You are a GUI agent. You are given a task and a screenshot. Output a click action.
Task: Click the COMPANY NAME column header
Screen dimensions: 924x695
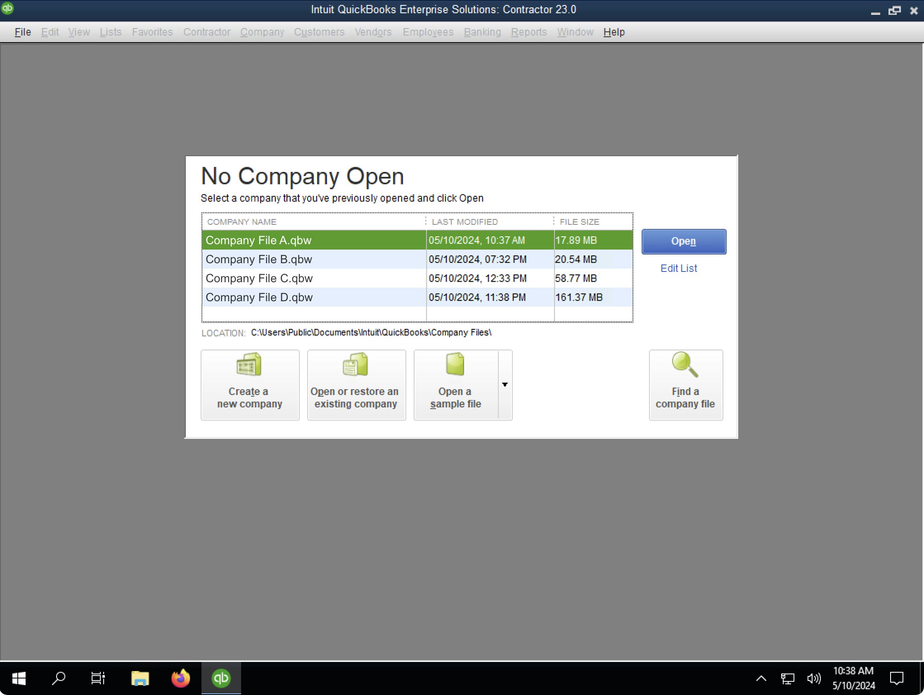pyautogui.click(x=314, y=221)
